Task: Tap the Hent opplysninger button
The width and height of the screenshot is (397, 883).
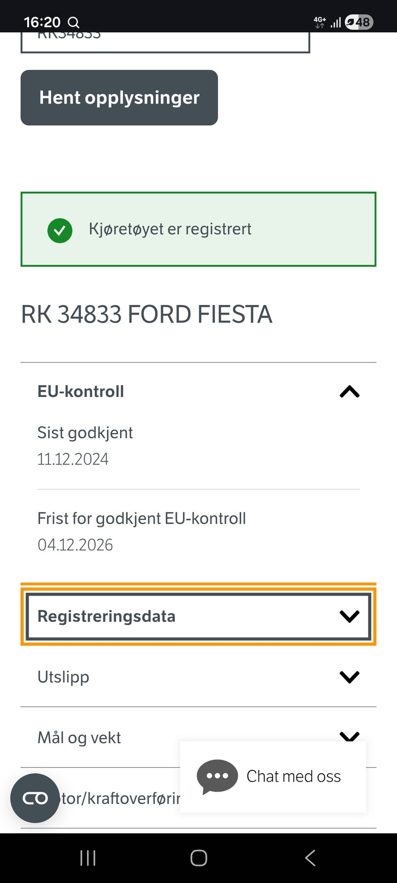Action: 119,98
